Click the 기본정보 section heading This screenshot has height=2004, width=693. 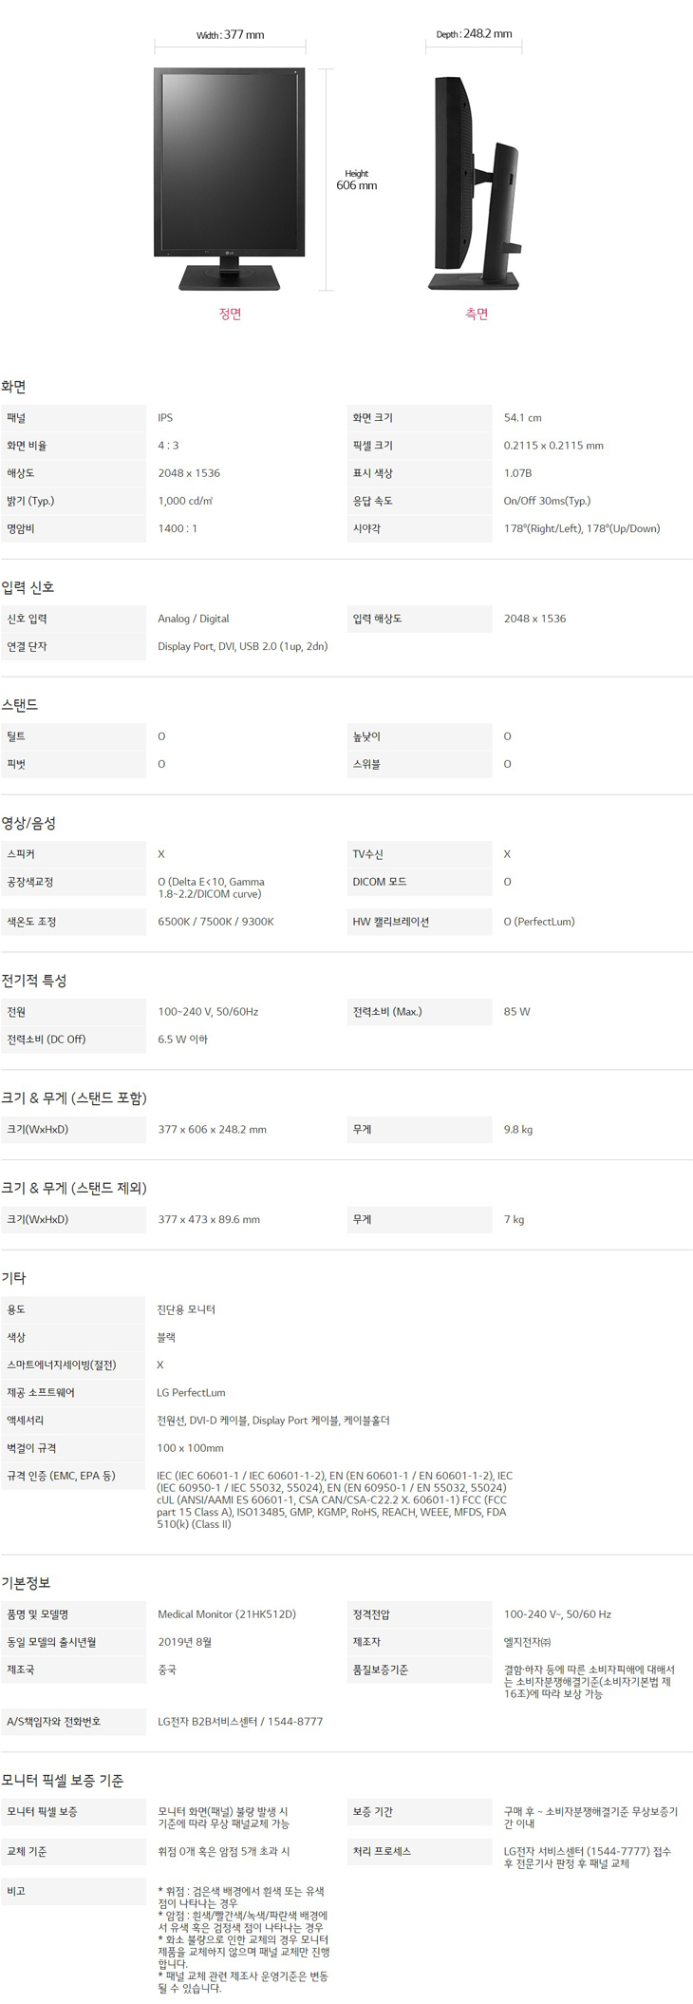[27, 1583]
